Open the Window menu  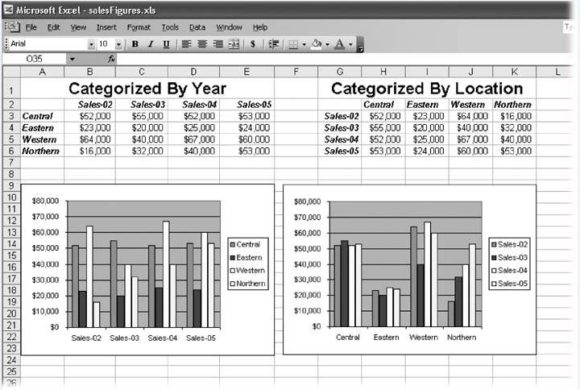(230, 27)
